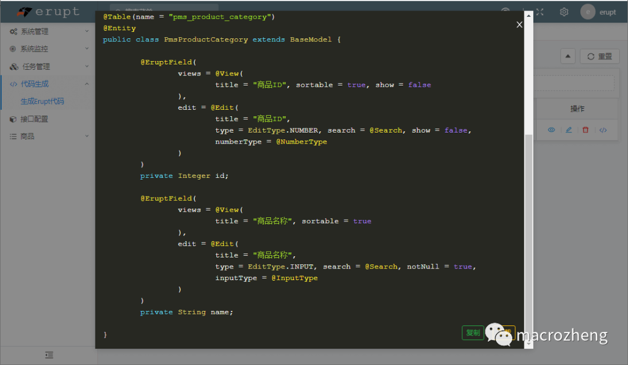The width and height of the screenshot is (628, 365).
Task: Click the dialog vertical scrollbar thumb
Action: point(529,236)
